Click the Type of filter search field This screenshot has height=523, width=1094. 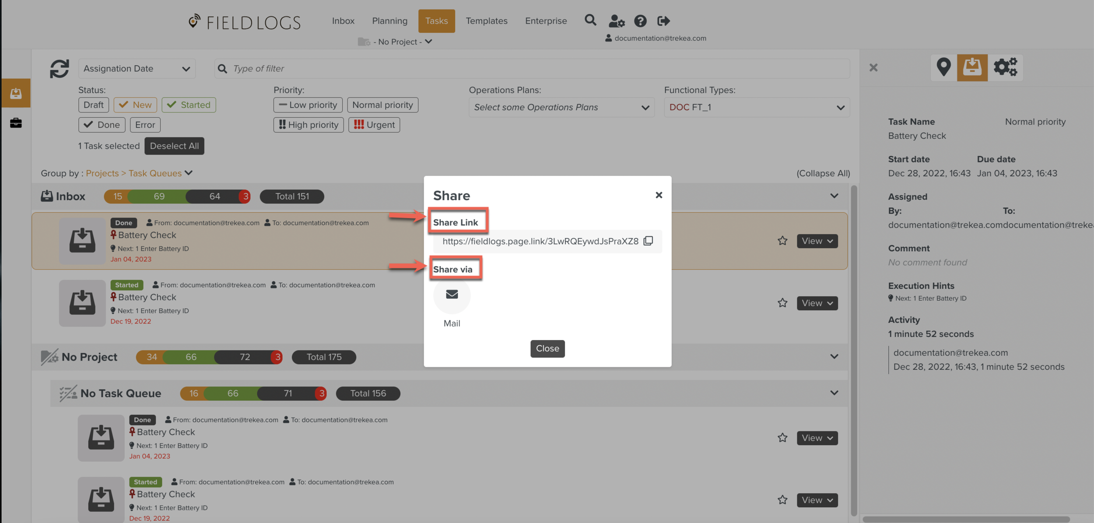coord(532,69)
